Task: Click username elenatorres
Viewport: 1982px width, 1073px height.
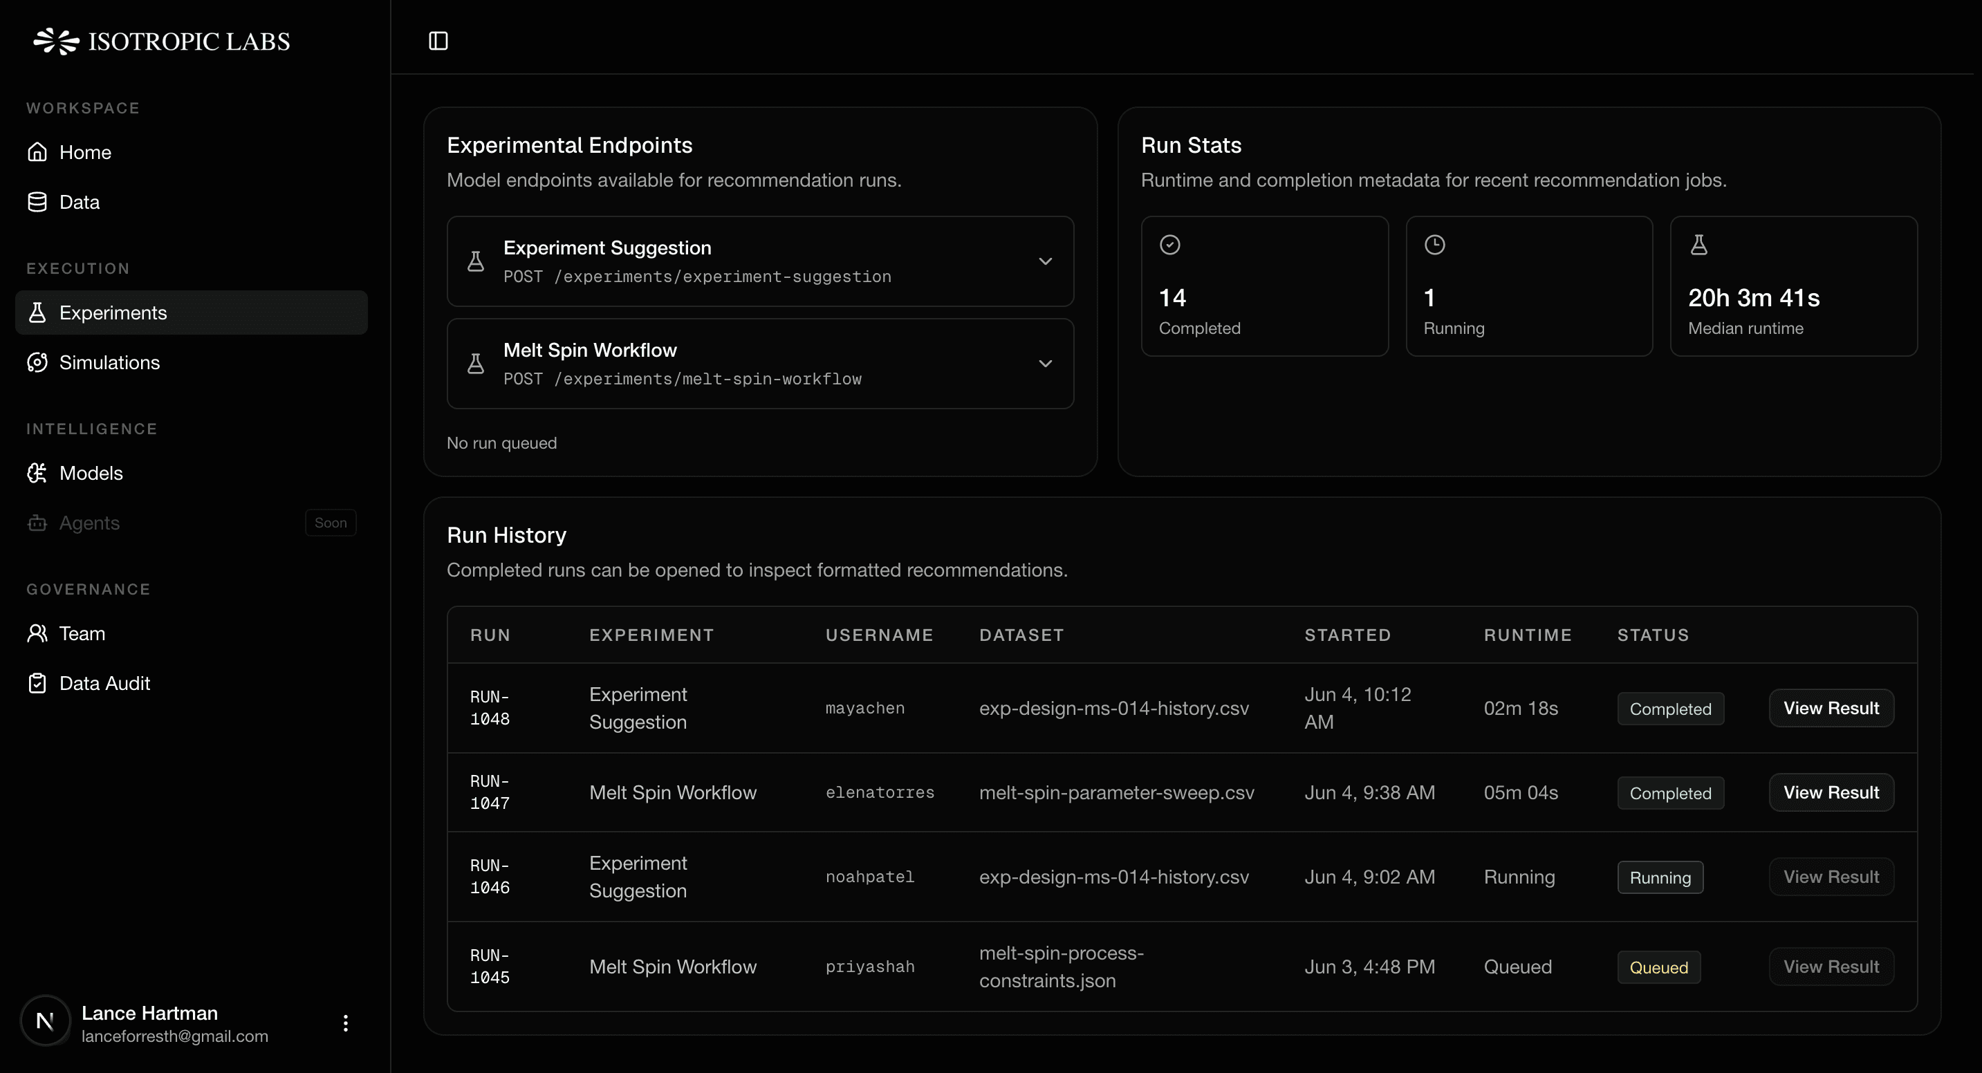Action: [880, 793]
